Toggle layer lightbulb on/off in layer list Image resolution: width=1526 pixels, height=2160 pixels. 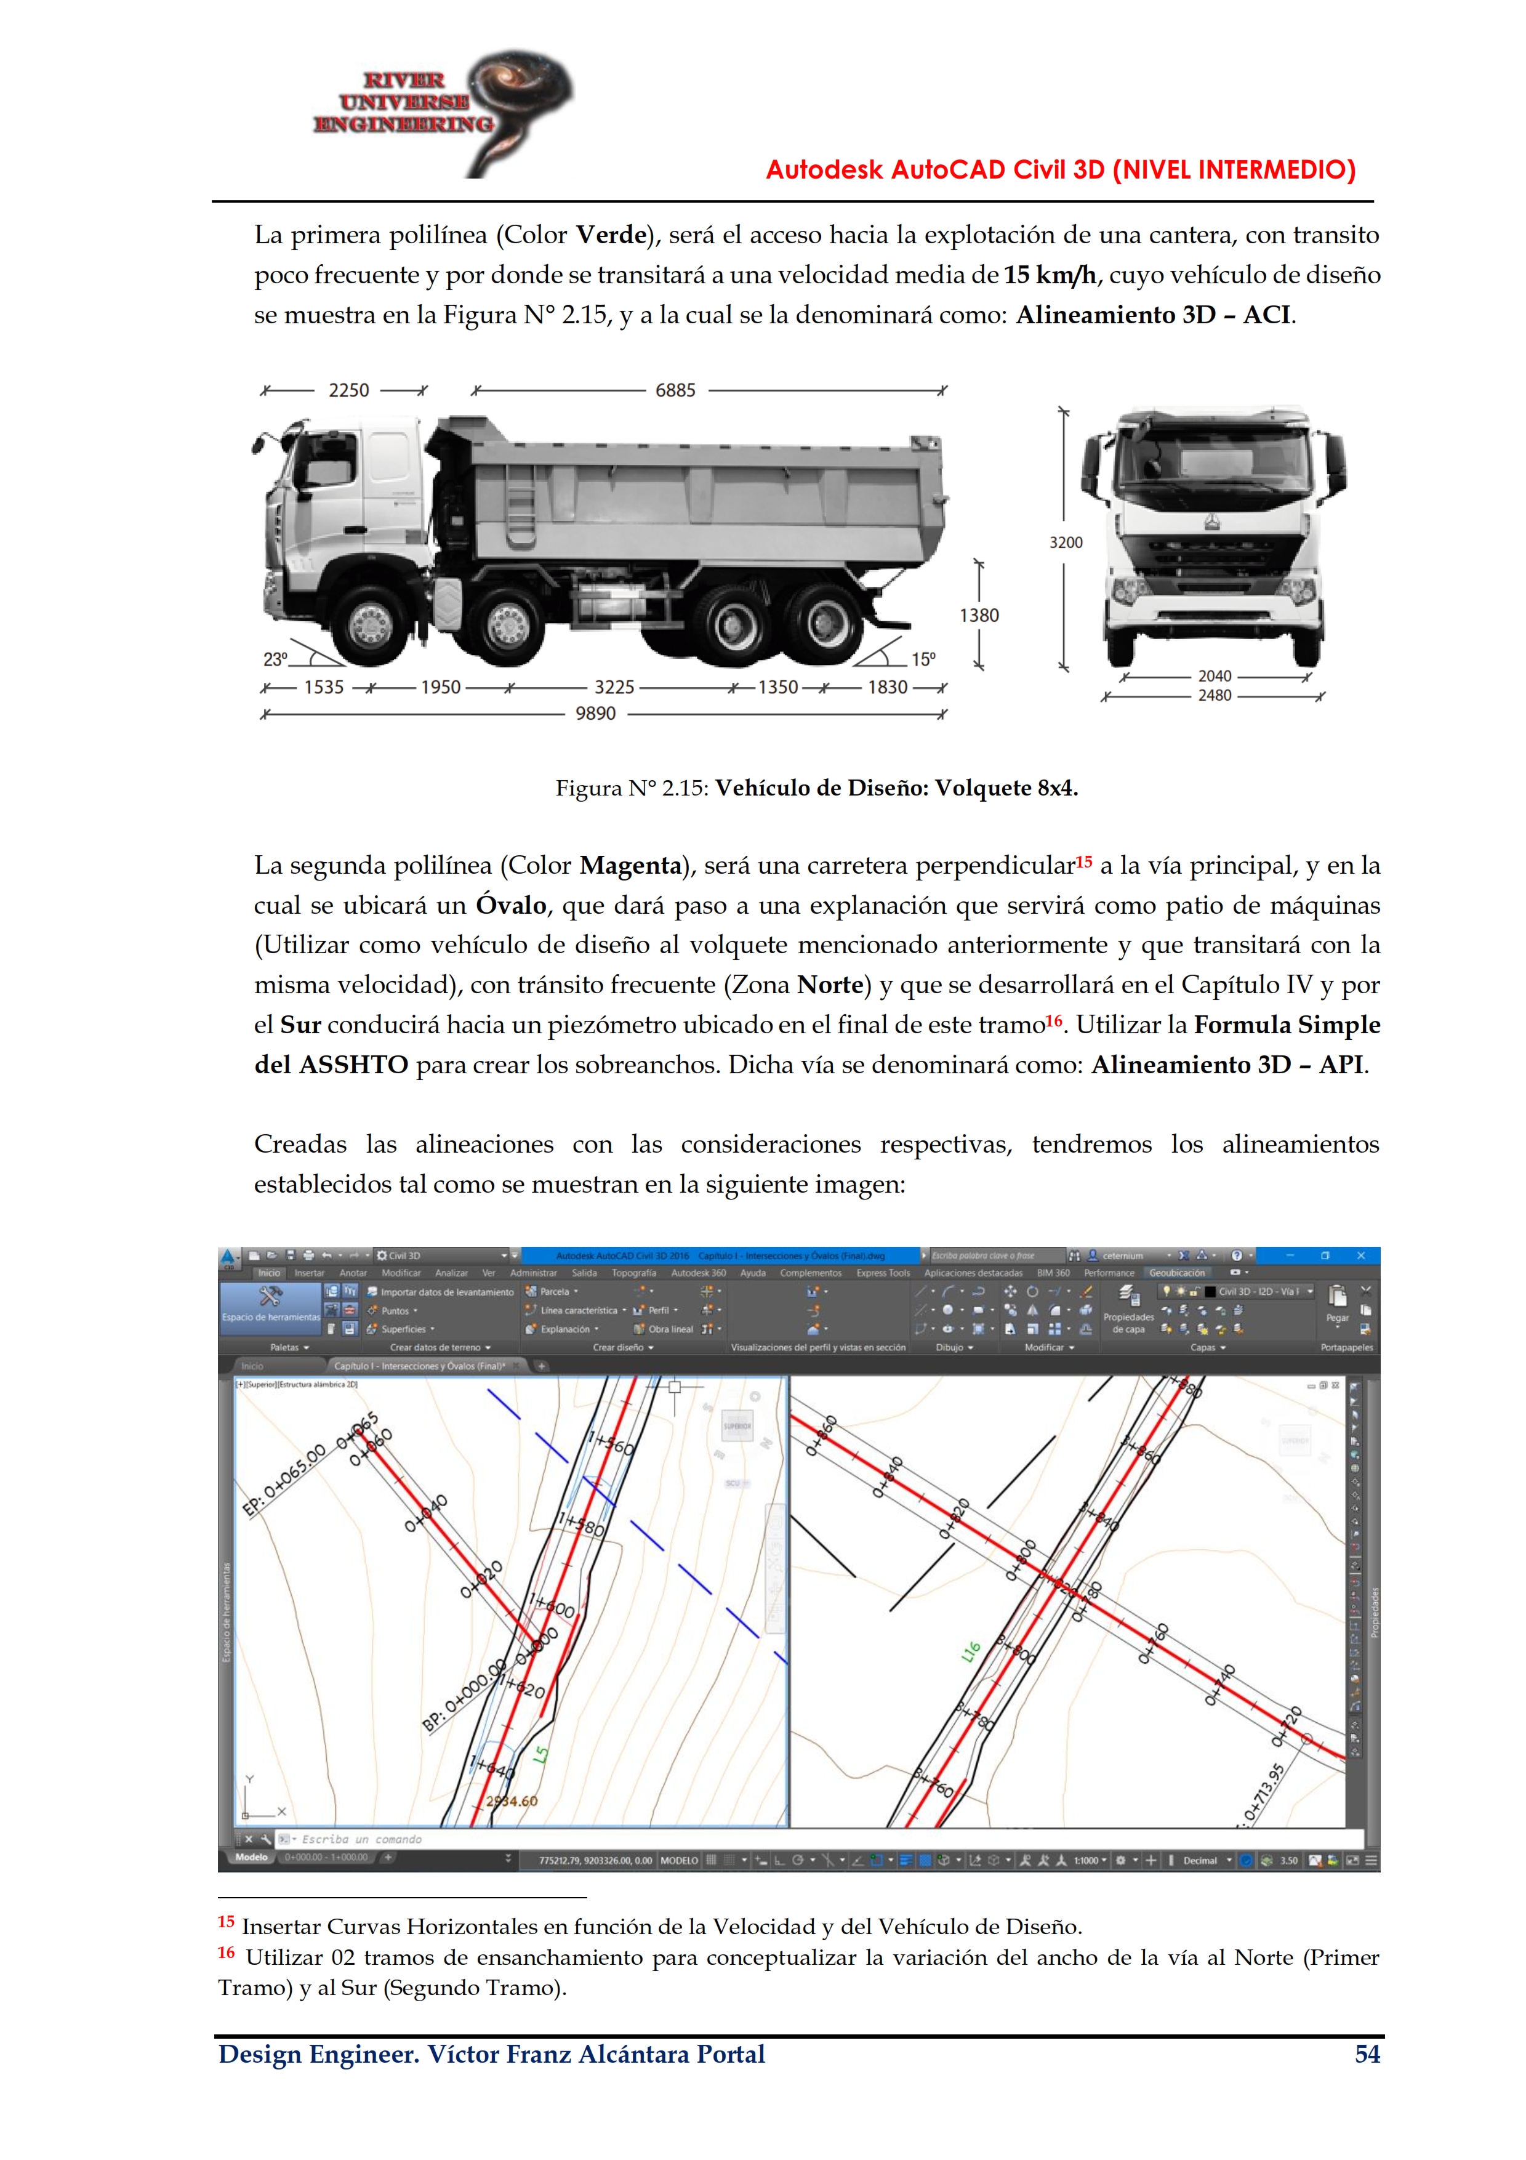[x=1167, y=1292]
